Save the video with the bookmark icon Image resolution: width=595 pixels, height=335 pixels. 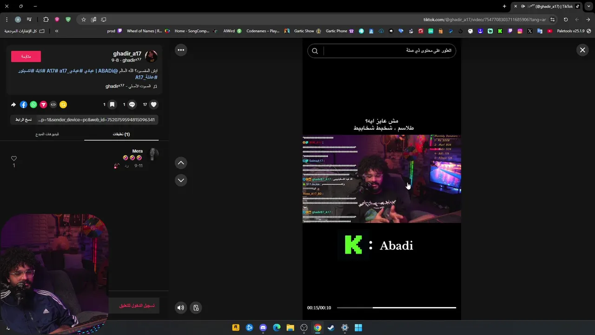click(x=112, y=105)
